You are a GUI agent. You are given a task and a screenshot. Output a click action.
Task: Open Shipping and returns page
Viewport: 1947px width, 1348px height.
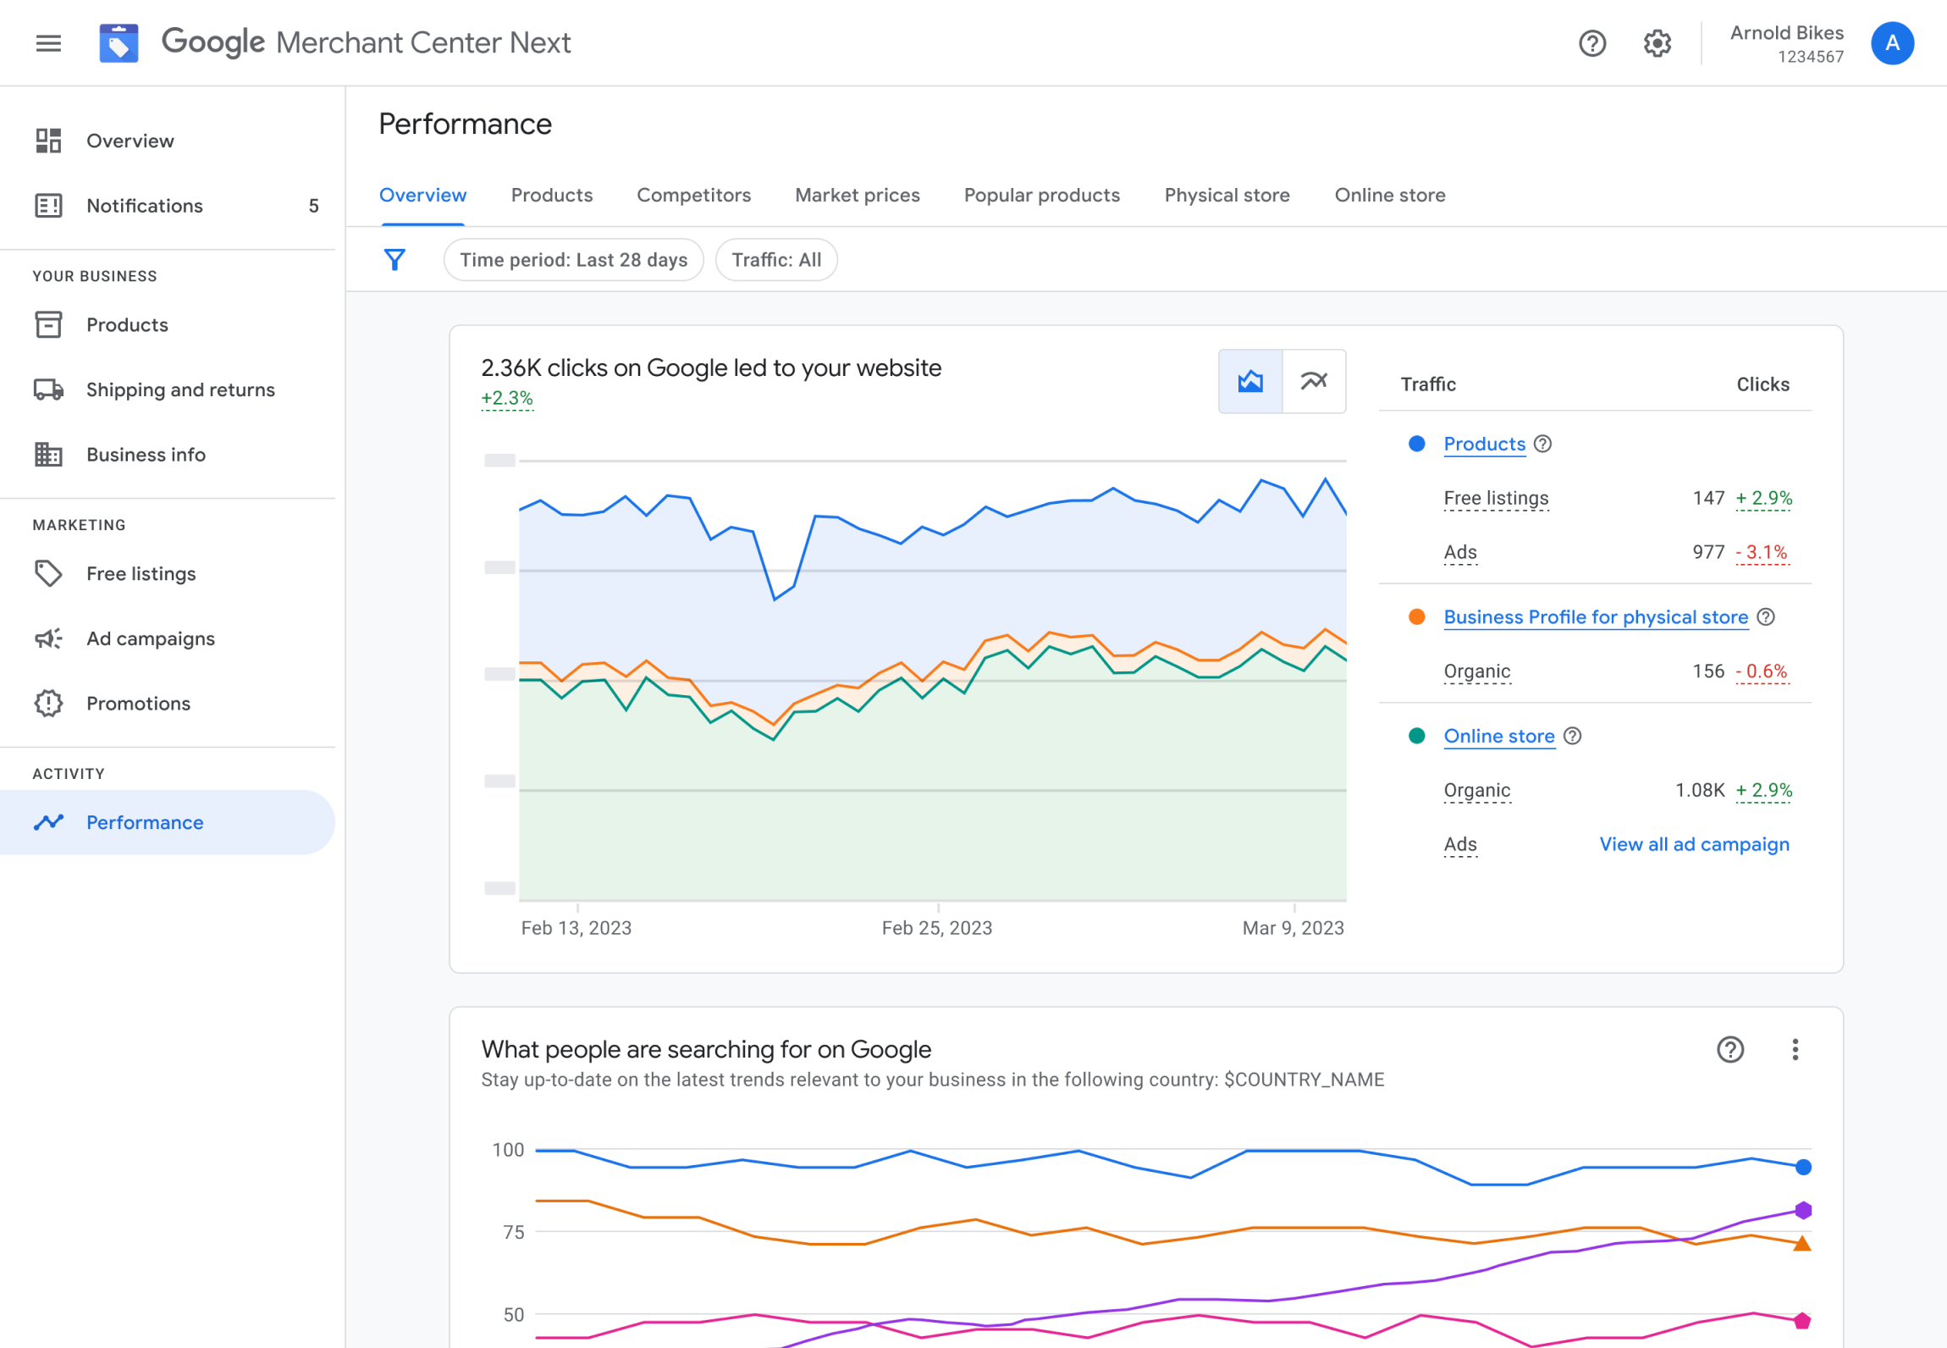pos(168,389)
